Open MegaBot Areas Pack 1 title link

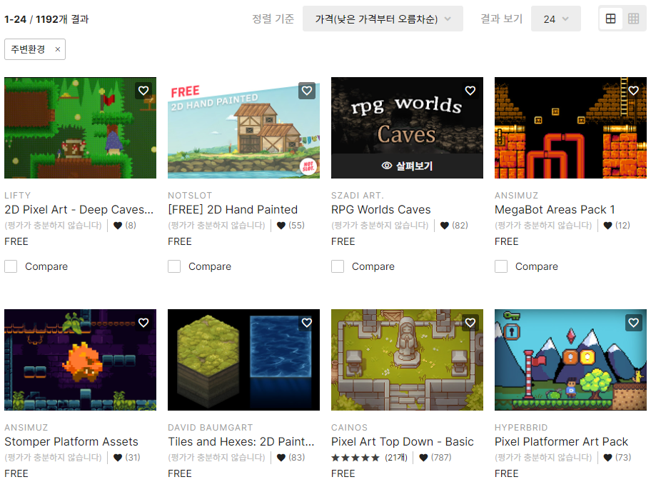pos(555,210)
